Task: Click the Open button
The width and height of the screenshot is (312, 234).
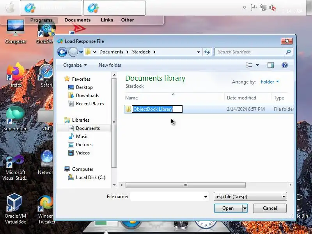Action: (228, 208)
